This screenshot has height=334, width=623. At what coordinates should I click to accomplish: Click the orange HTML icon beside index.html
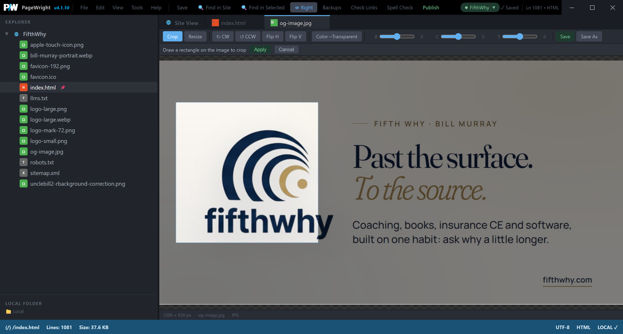(23, 88)
